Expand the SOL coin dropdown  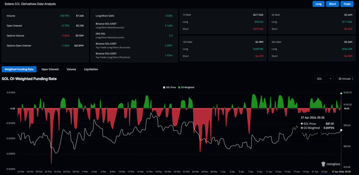324,79
